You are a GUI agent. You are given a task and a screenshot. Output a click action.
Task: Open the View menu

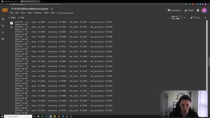[x=23, y=13]
